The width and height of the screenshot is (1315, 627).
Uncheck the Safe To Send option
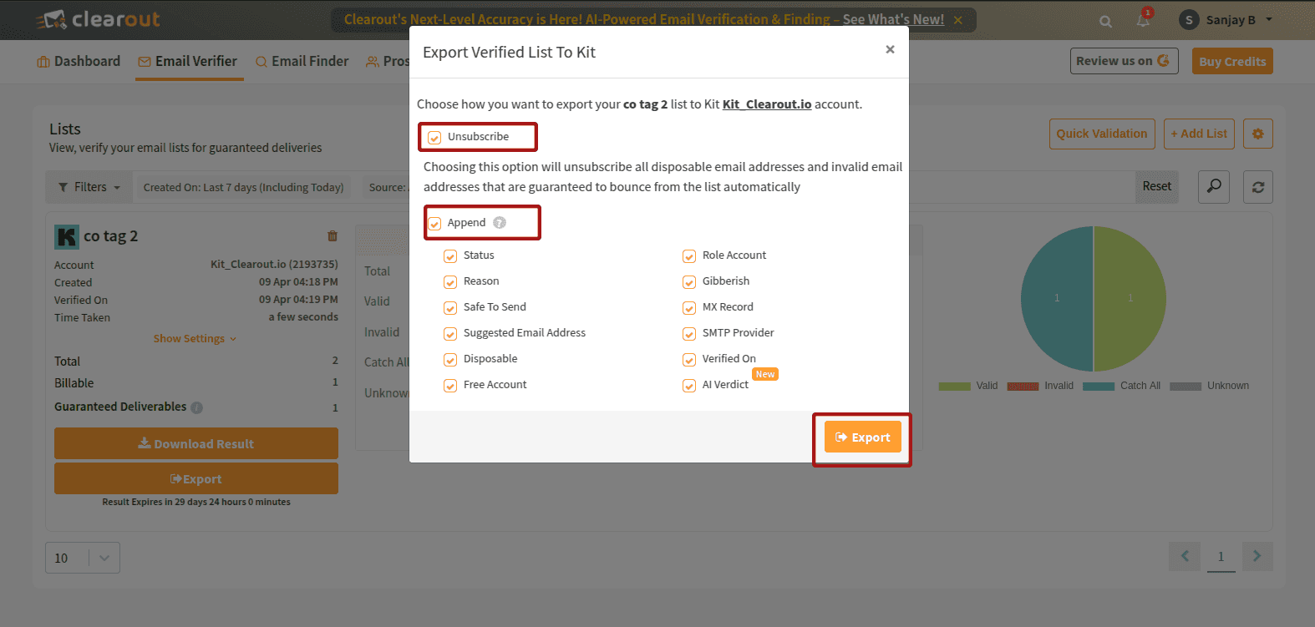pos(450,308)
